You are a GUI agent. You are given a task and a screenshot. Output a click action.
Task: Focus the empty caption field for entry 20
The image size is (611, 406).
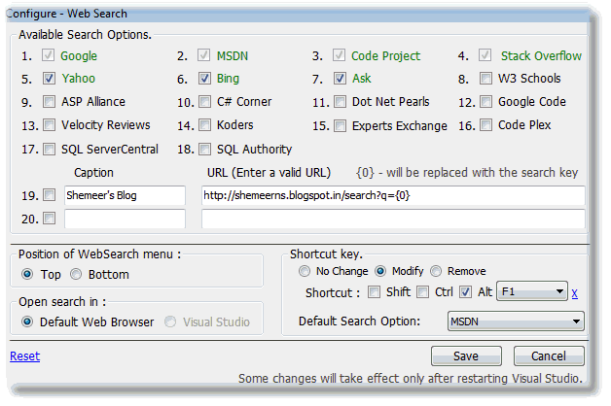pyautogui.click(x=125, y=219)
